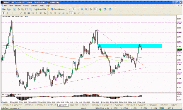Click the Profiles toolbar icon
This screenshot has height=110, width=183.
click(8, 9)
